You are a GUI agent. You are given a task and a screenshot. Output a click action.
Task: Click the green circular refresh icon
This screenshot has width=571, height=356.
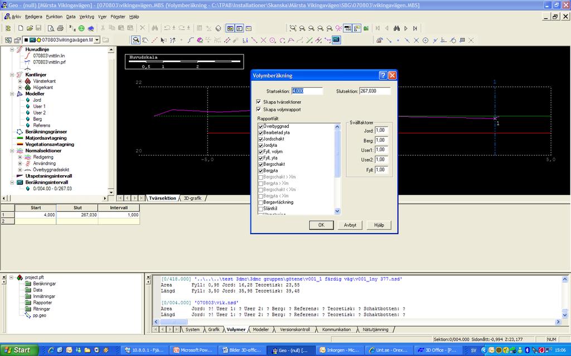[x=81, y=28]
